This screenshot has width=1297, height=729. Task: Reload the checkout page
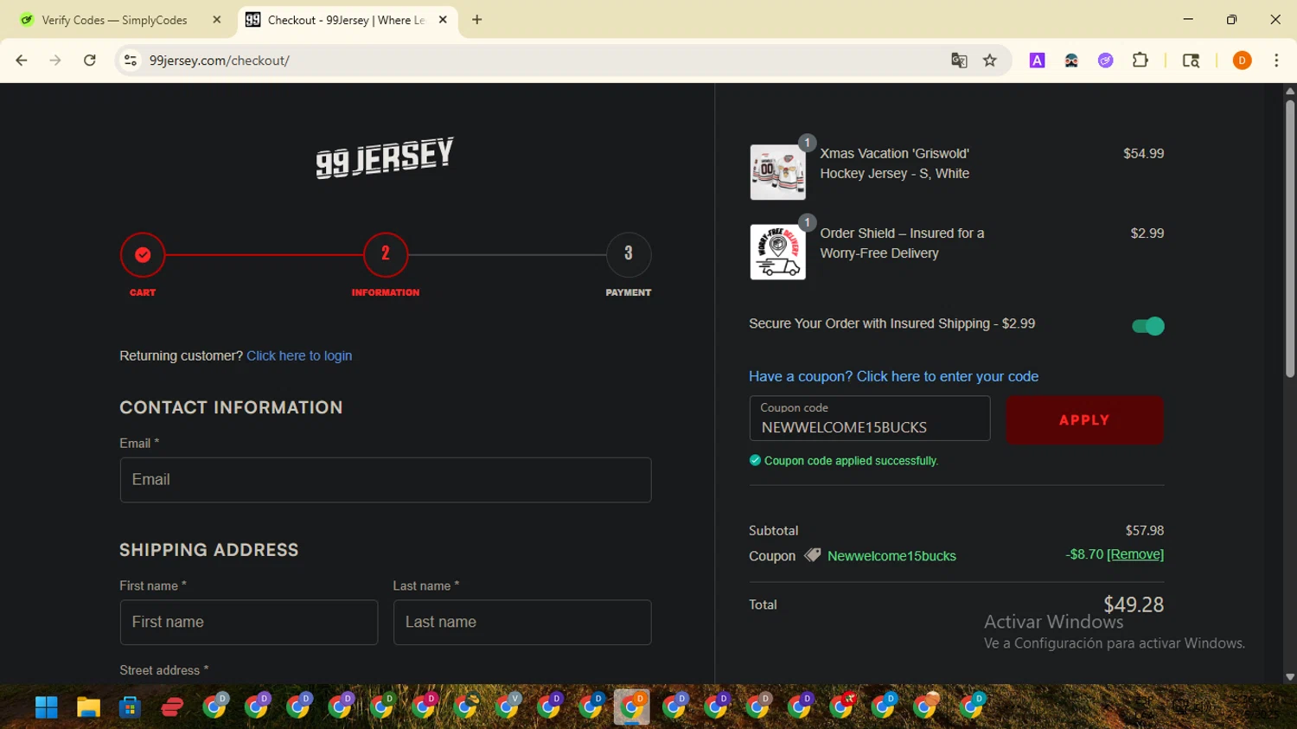point(90,61)
